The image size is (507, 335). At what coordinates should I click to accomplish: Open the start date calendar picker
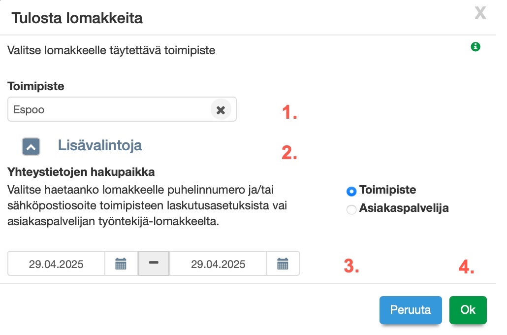[121, 264]
